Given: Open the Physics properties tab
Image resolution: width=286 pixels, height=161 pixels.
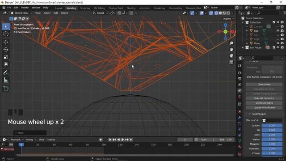Looking at the screenshot, I should click(240, 129).
